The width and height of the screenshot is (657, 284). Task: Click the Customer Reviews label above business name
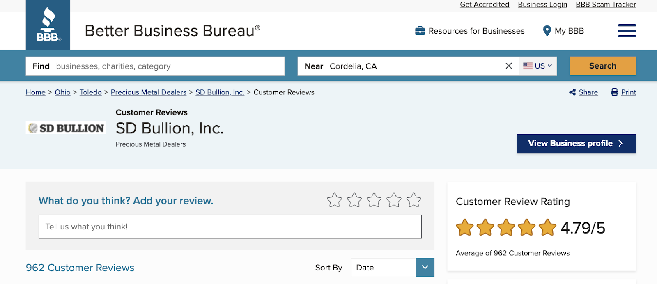point(152,112)
